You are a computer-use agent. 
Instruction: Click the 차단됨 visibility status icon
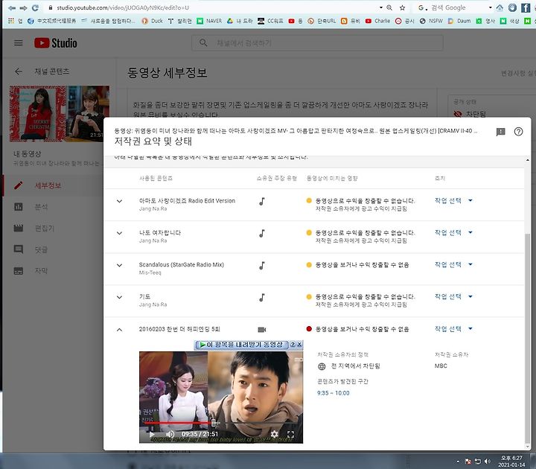pyautogui.click(x=458, y=114)
